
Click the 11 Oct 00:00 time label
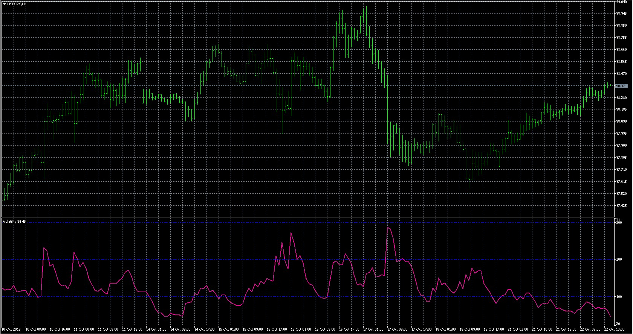coord(84,329)
